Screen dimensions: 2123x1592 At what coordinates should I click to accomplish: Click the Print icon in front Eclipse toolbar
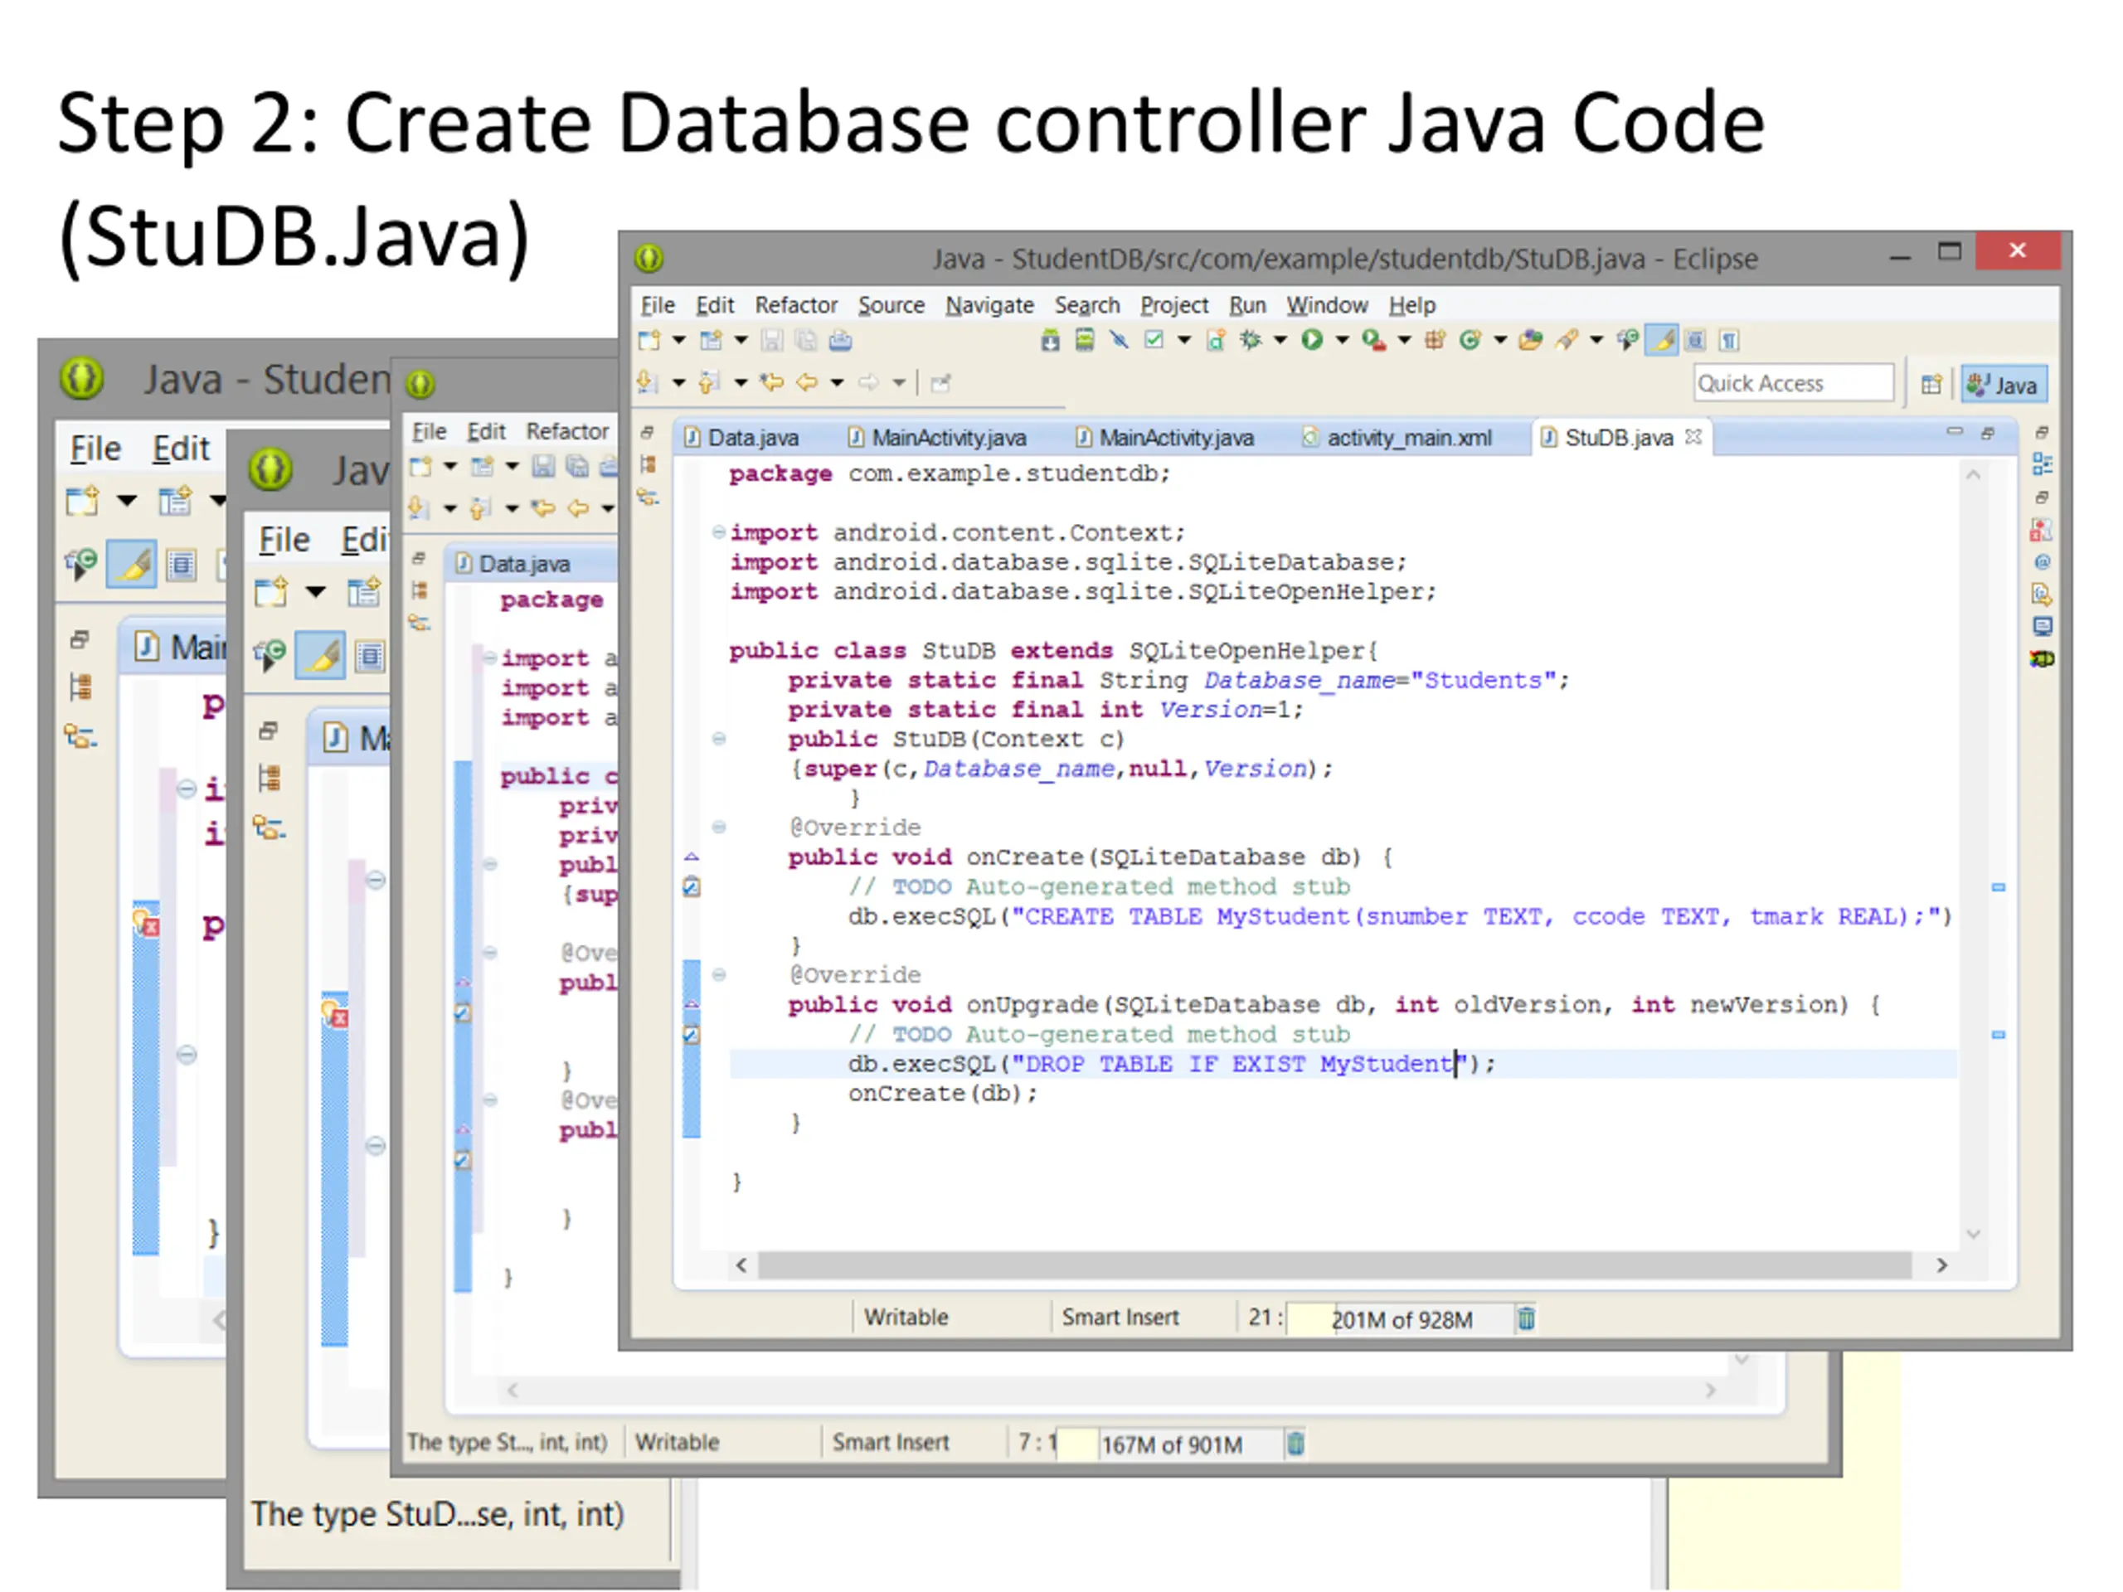tap(840, 340)
